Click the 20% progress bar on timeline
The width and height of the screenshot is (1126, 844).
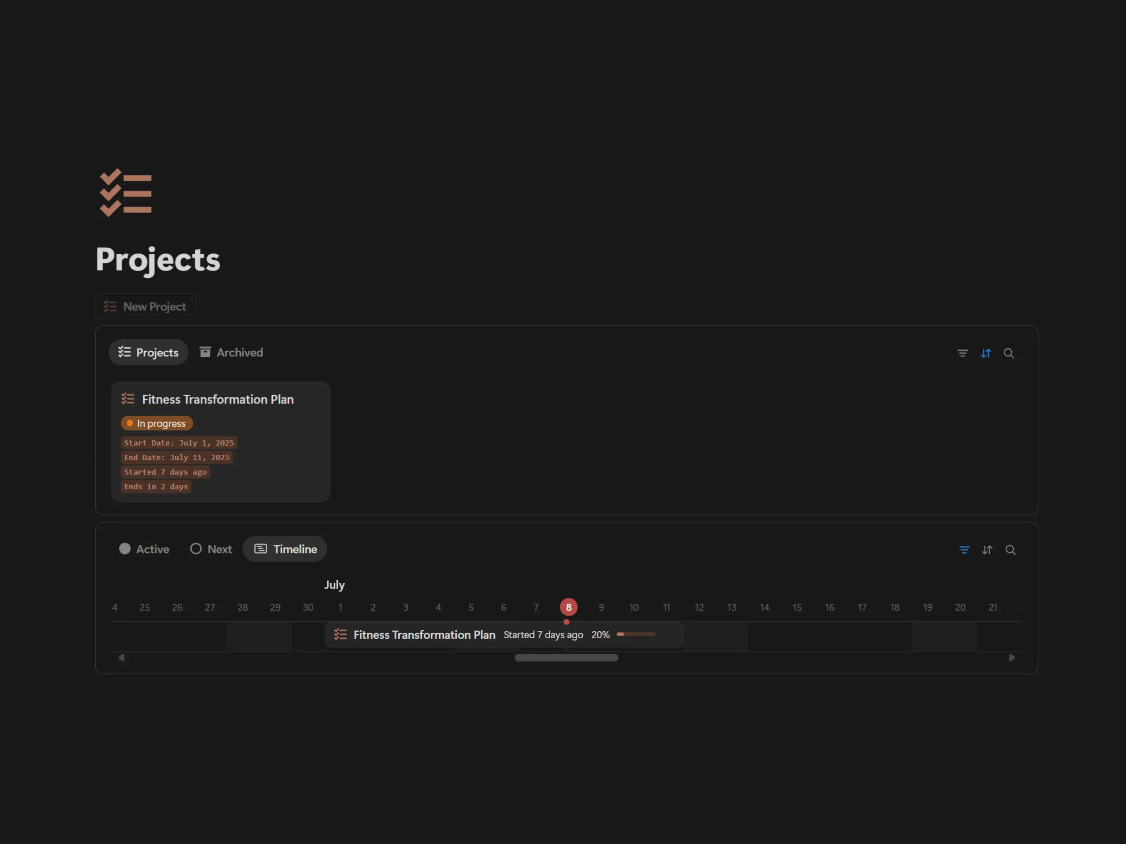click(636, 634)
